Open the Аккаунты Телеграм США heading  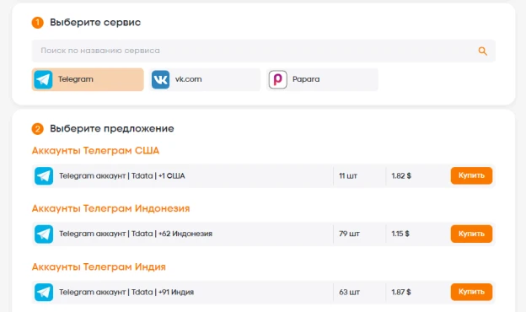(95, 151)
